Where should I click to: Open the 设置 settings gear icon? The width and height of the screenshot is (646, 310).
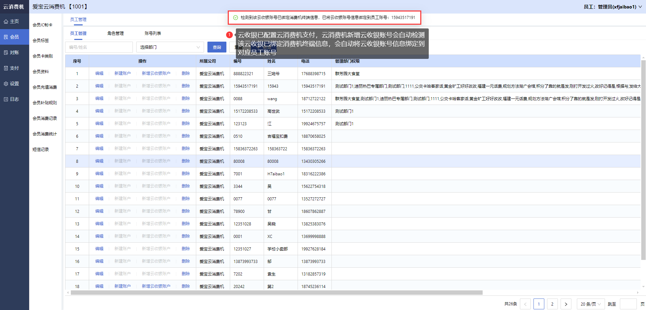(x=6, y=84)
